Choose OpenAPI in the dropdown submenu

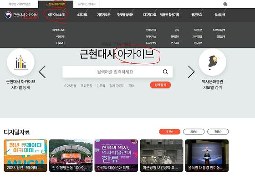60,43
